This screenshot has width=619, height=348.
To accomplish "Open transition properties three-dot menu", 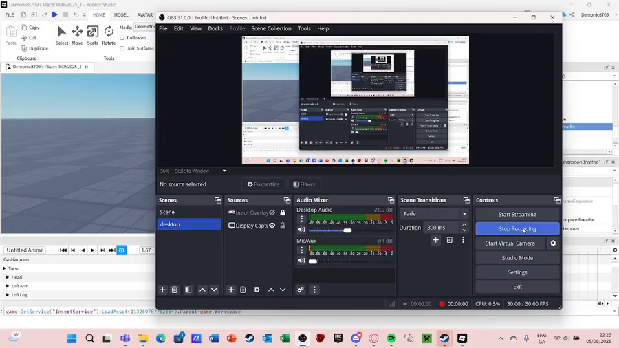I will 463,239.
